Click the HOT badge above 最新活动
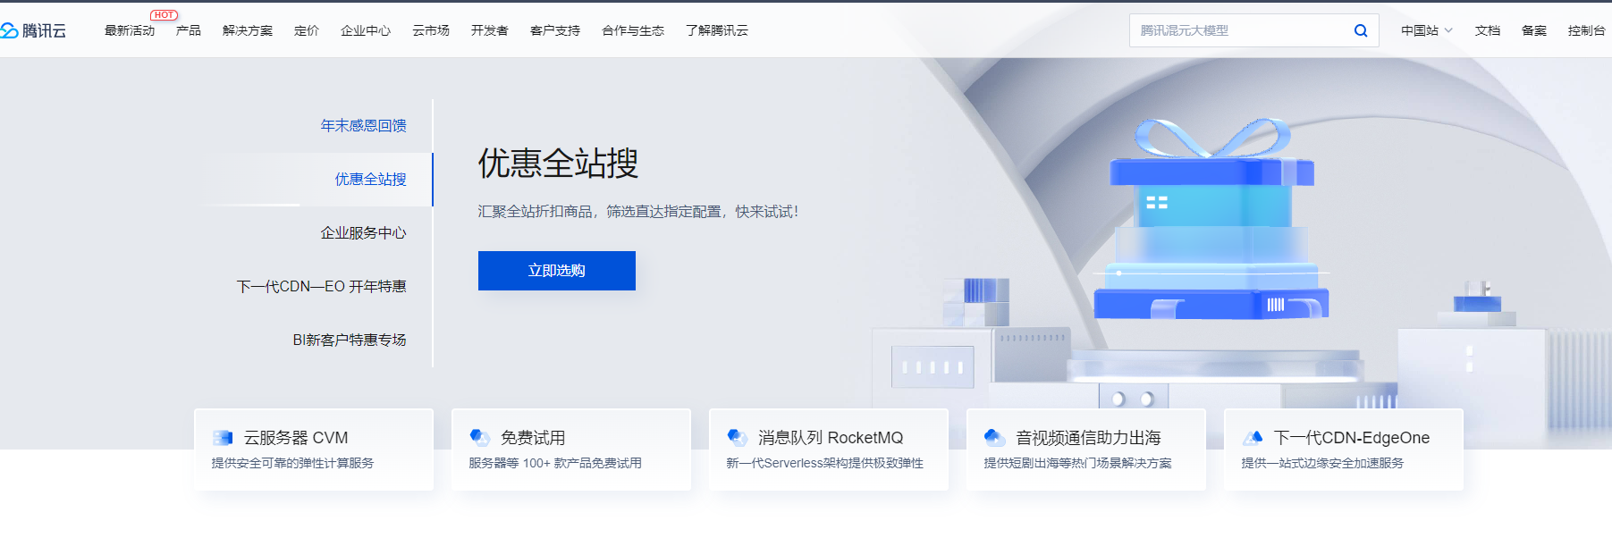Image resolution: width=1612 pixels, height=538 pixels. [x=164, y=15]
